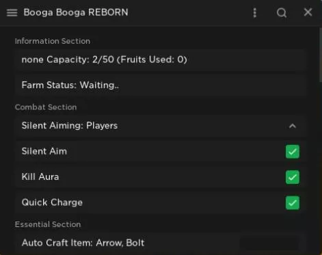Click the dark field beside Auto Craft Item

[269, 243]
